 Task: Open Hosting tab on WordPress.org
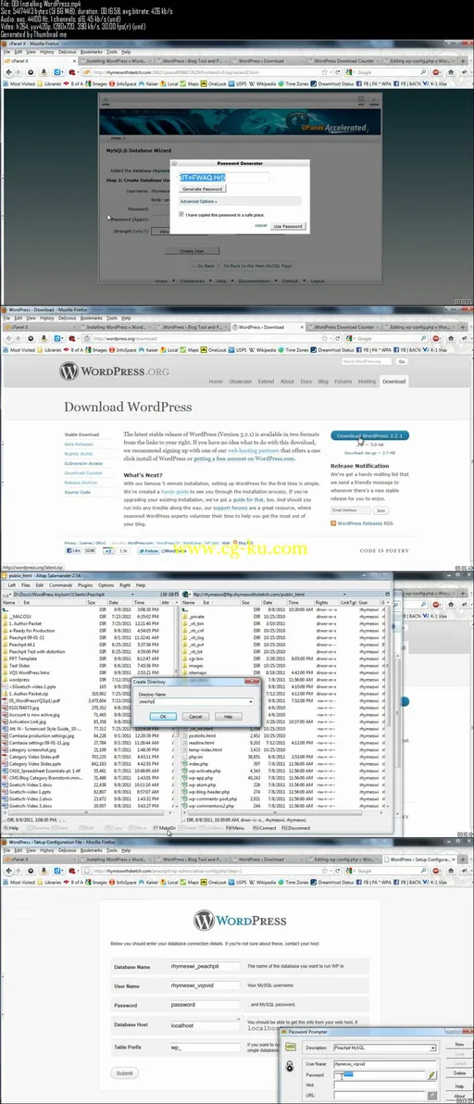coord(367,382)
